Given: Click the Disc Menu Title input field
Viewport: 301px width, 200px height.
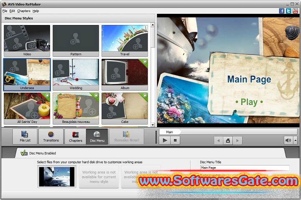Looking at the screenshot, I should [245, 167].
